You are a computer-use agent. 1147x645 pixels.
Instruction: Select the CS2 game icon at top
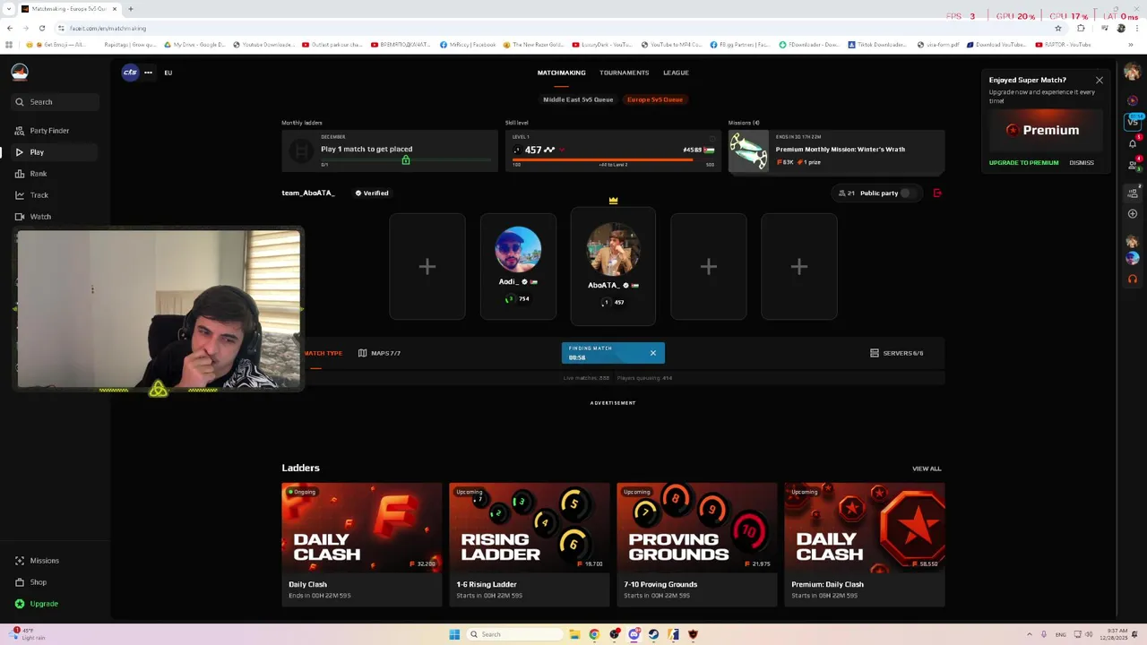(131, 73)
